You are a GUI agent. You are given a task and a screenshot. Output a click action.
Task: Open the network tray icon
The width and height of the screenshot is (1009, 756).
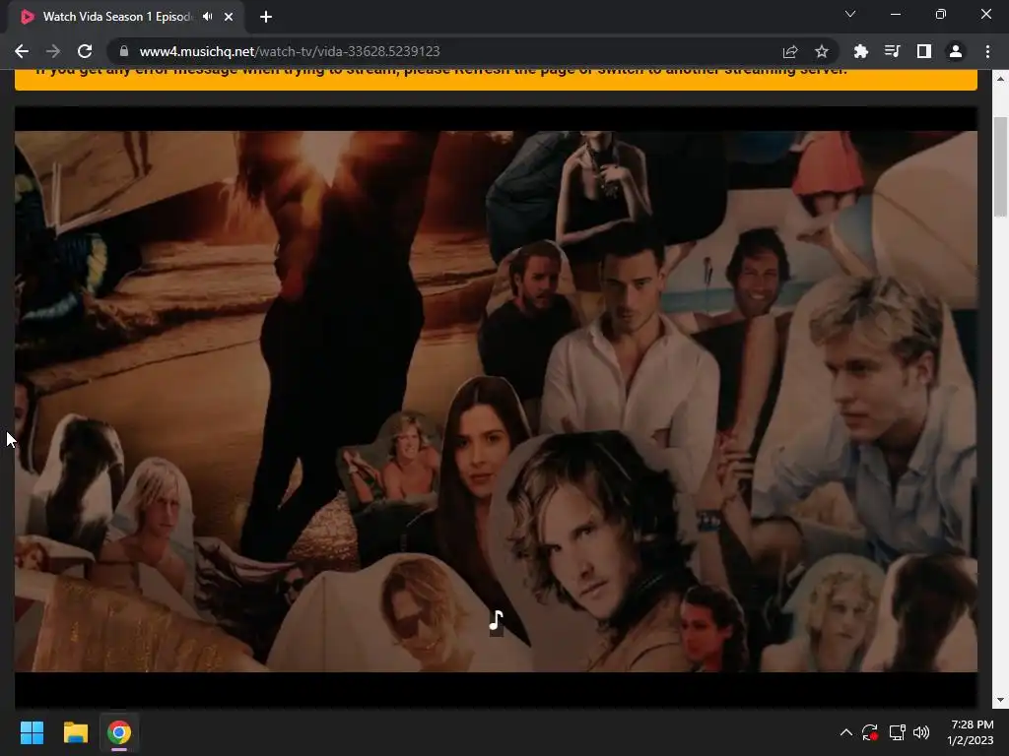tap(897, 732)
